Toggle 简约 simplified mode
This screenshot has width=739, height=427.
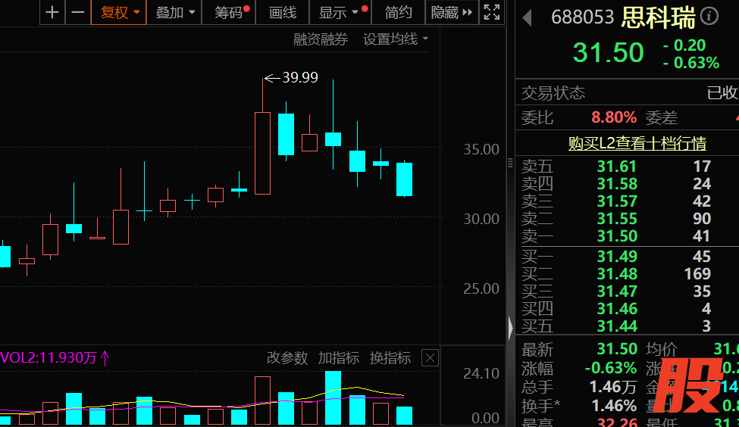pos(398,12)
